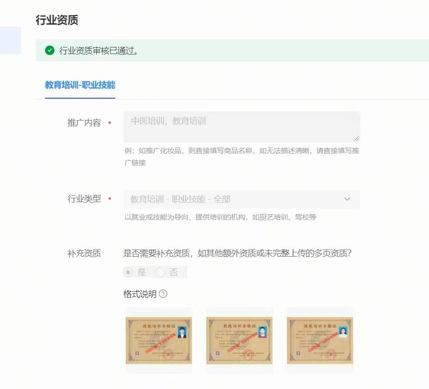Select the 是 radio button
Viewport: 429px width, 389px height.
point(128,272)
